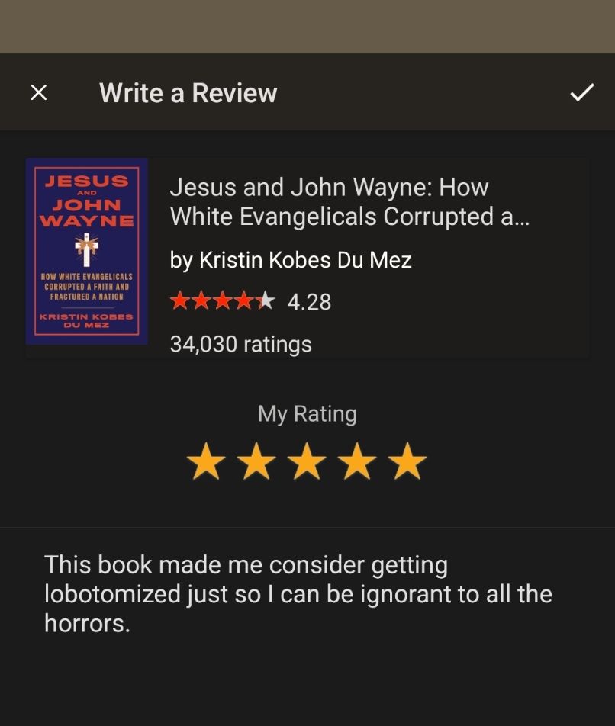Image resolution: width=615 pixels, height=726 pixels.
Task: Submit the review with the checkmark icon
Action: (x=581, y=92)
